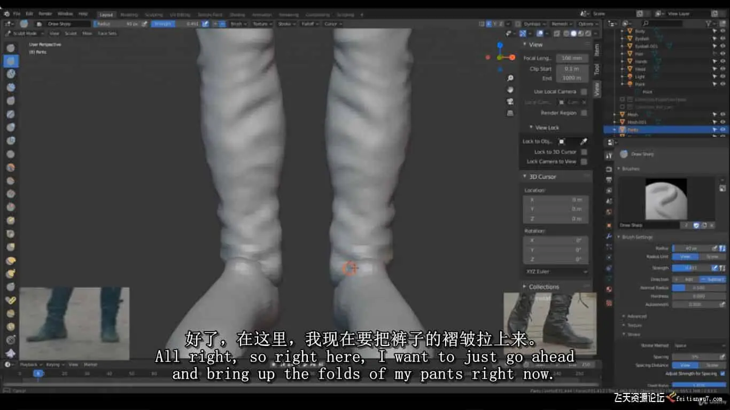This screenshot has height=410, width=730.
Task: Open the Item sidebar tab
Action: (x=597, y=50)
